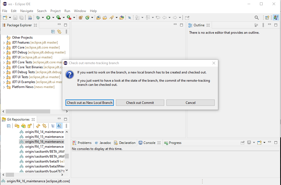
Task: Open the Window menu
Action: (x=80, y=11)
